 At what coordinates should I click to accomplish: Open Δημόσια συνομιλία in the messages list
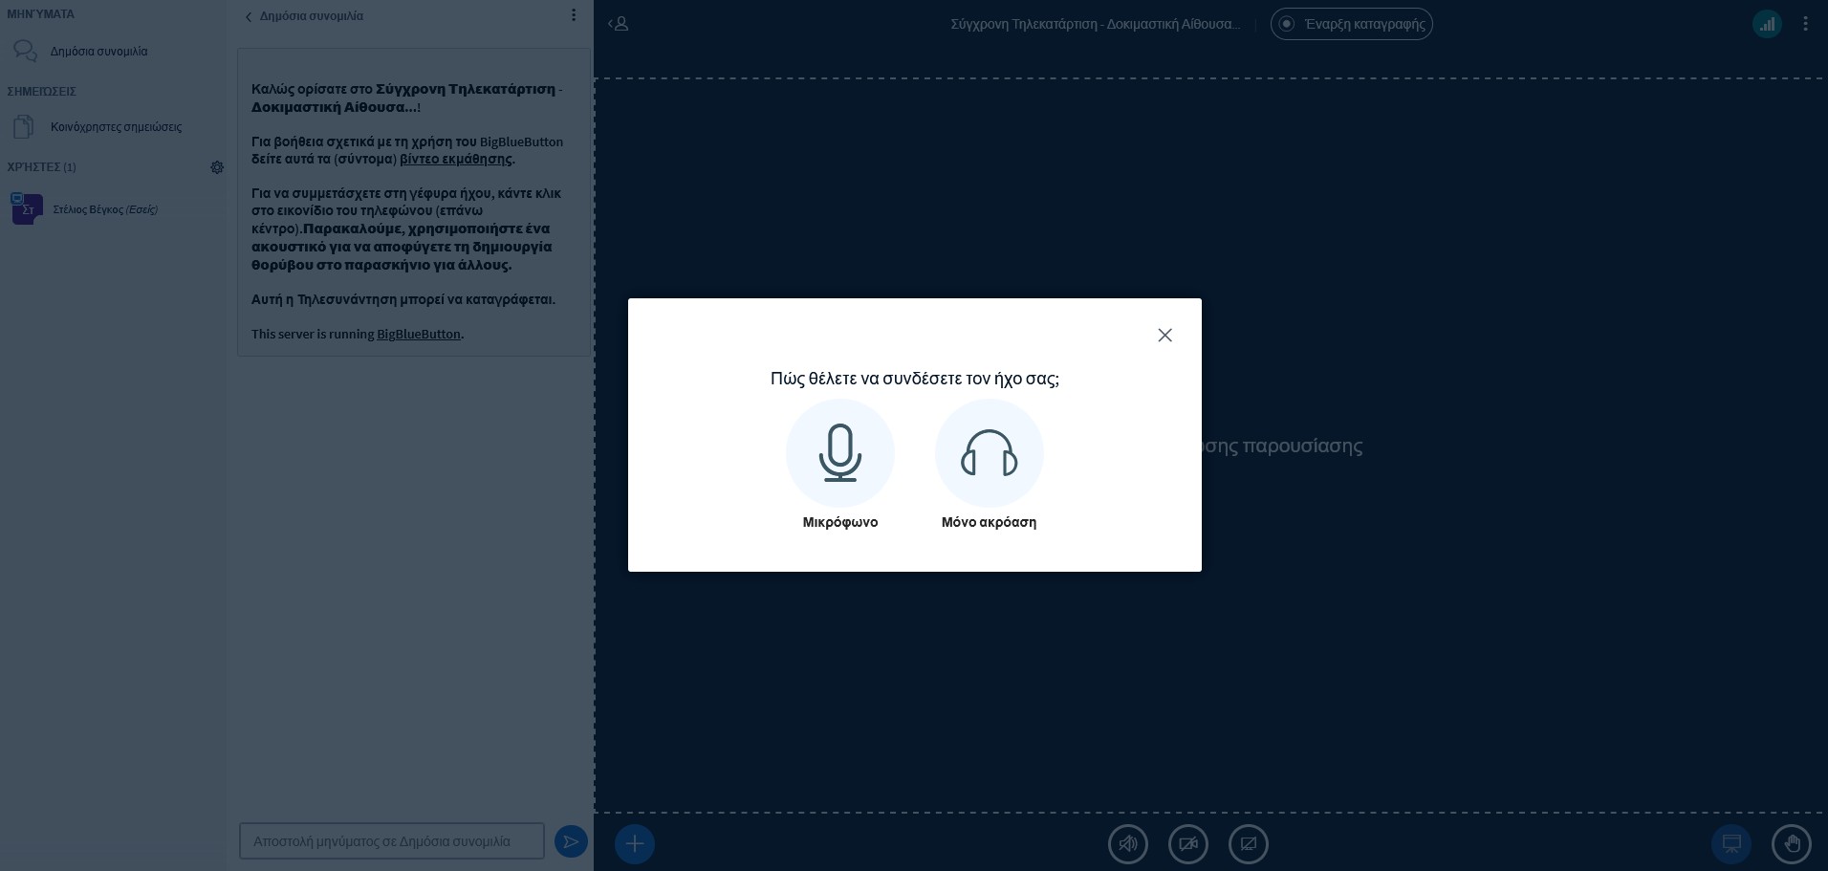coord(98,52)
